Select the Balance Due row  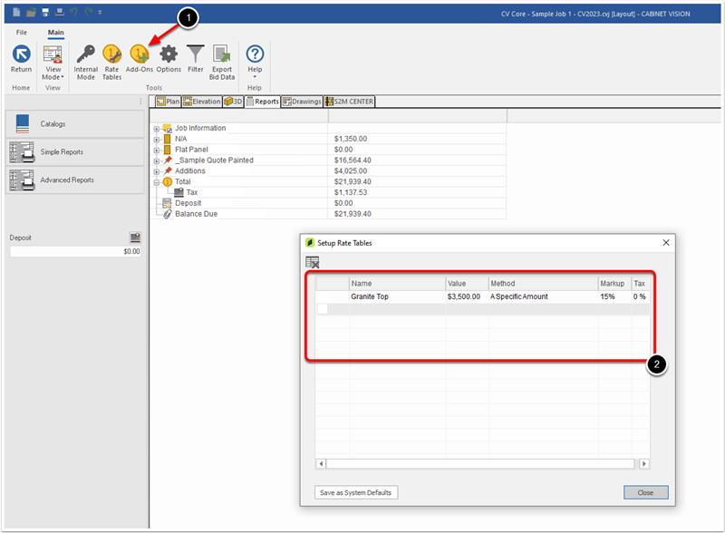pyautogui.click(x=196, y=214)
